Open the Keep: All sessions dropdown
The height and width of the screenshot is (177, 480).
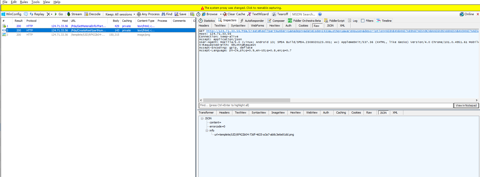coord(120,14)
